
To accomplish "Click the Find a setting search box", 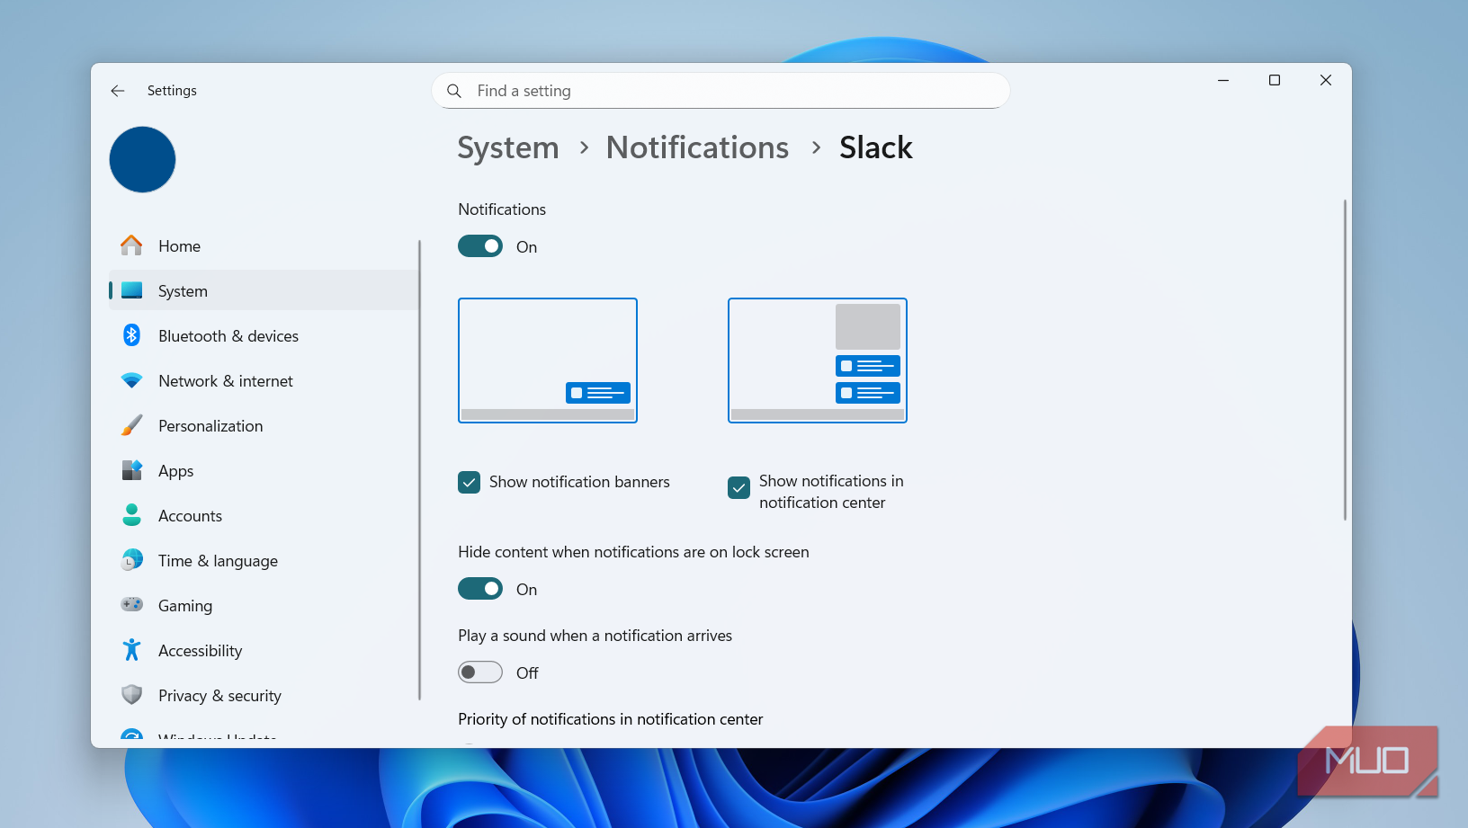I will (721, 91).
